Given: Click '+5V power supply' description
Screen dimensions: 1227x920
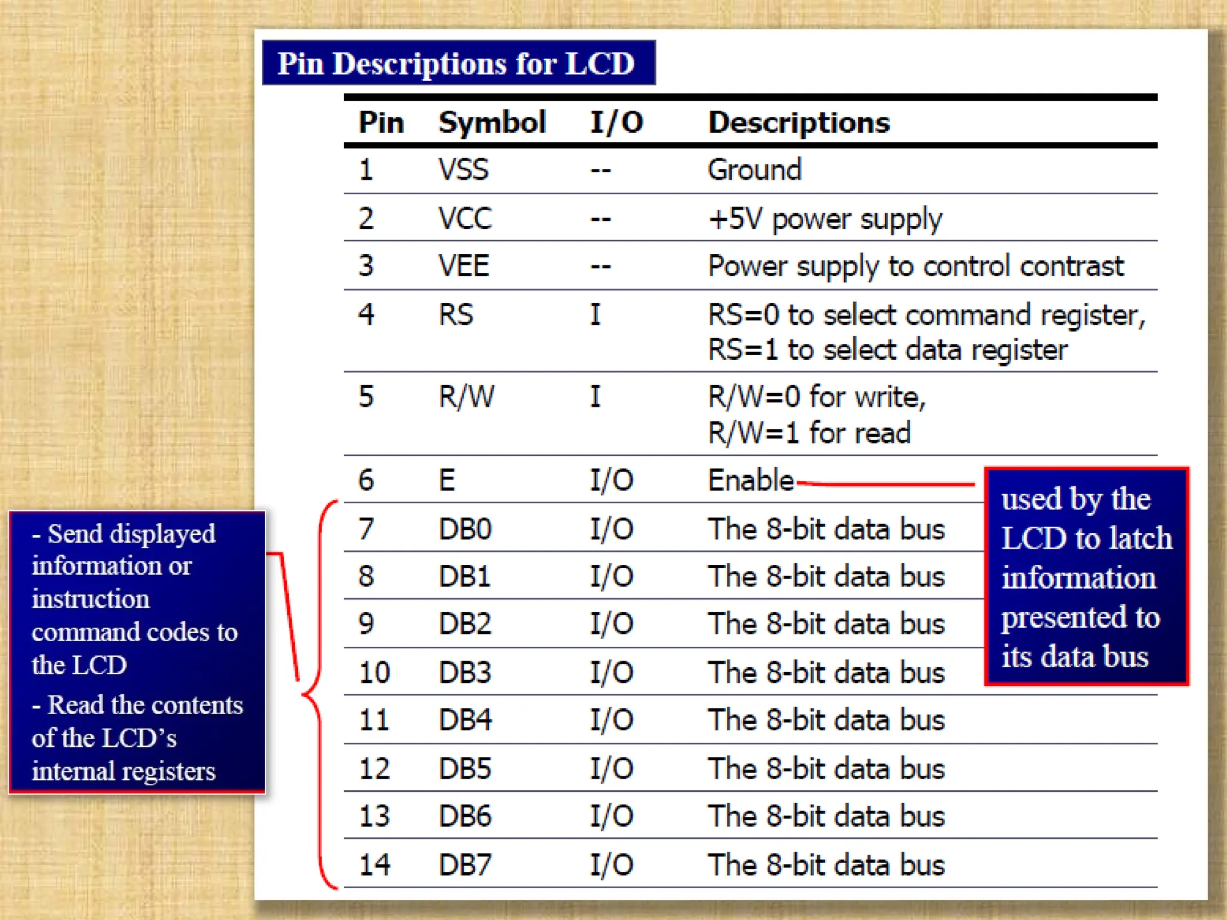Looking at the screenshot, I should click(825, 220).
